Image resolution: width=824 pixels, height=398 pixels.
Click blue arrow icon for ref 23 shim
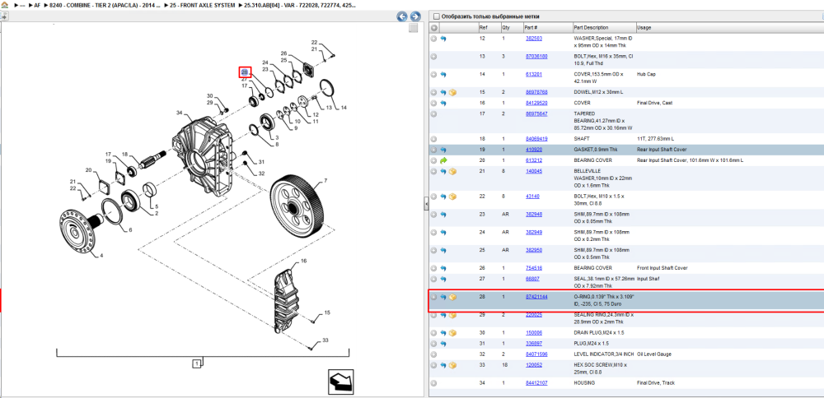pos(443,215)
